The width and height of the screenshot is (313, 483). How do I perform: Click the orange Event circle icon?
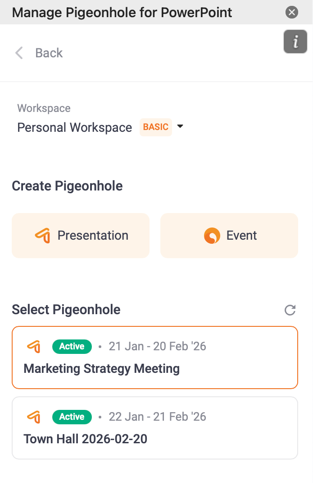(x=212, y=236)
